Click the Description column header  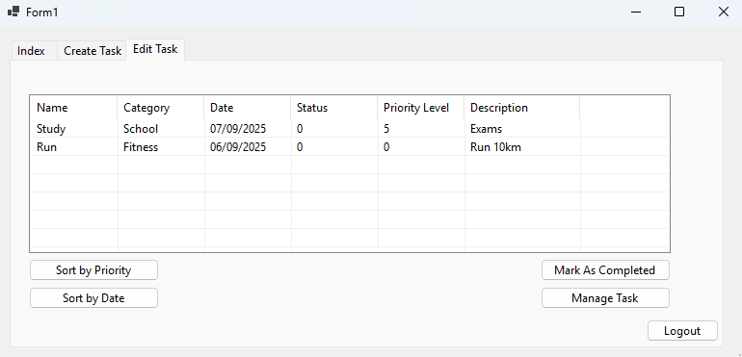click(x=522, y=108)
